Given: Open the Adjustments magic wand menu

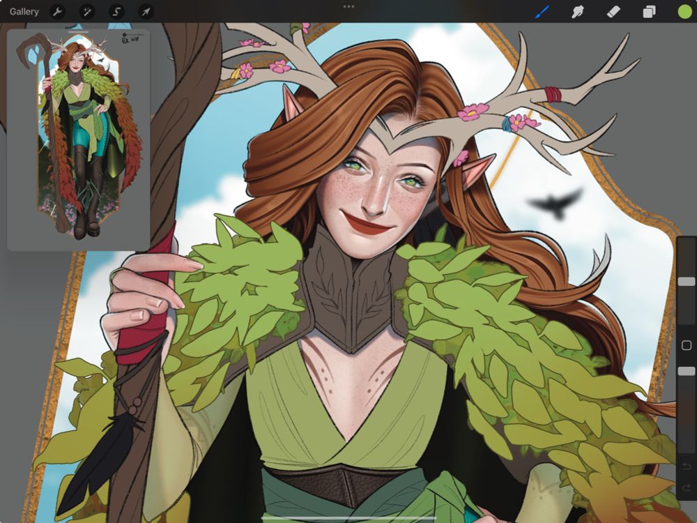Looking at the screenshot, I should (x=87, y=12).
